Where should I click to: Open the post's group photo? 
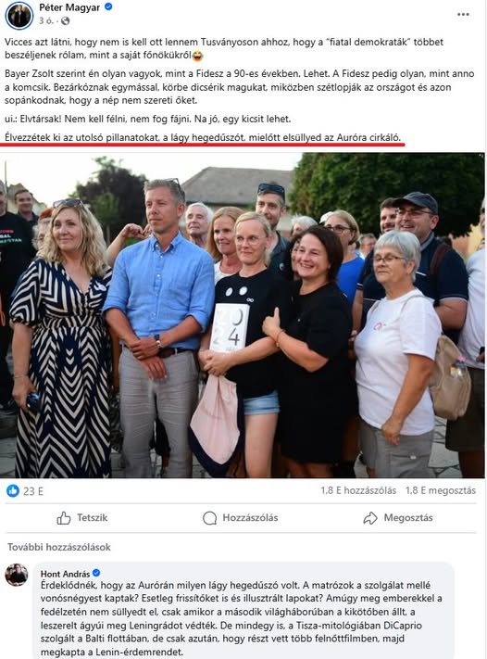[243, 315]
